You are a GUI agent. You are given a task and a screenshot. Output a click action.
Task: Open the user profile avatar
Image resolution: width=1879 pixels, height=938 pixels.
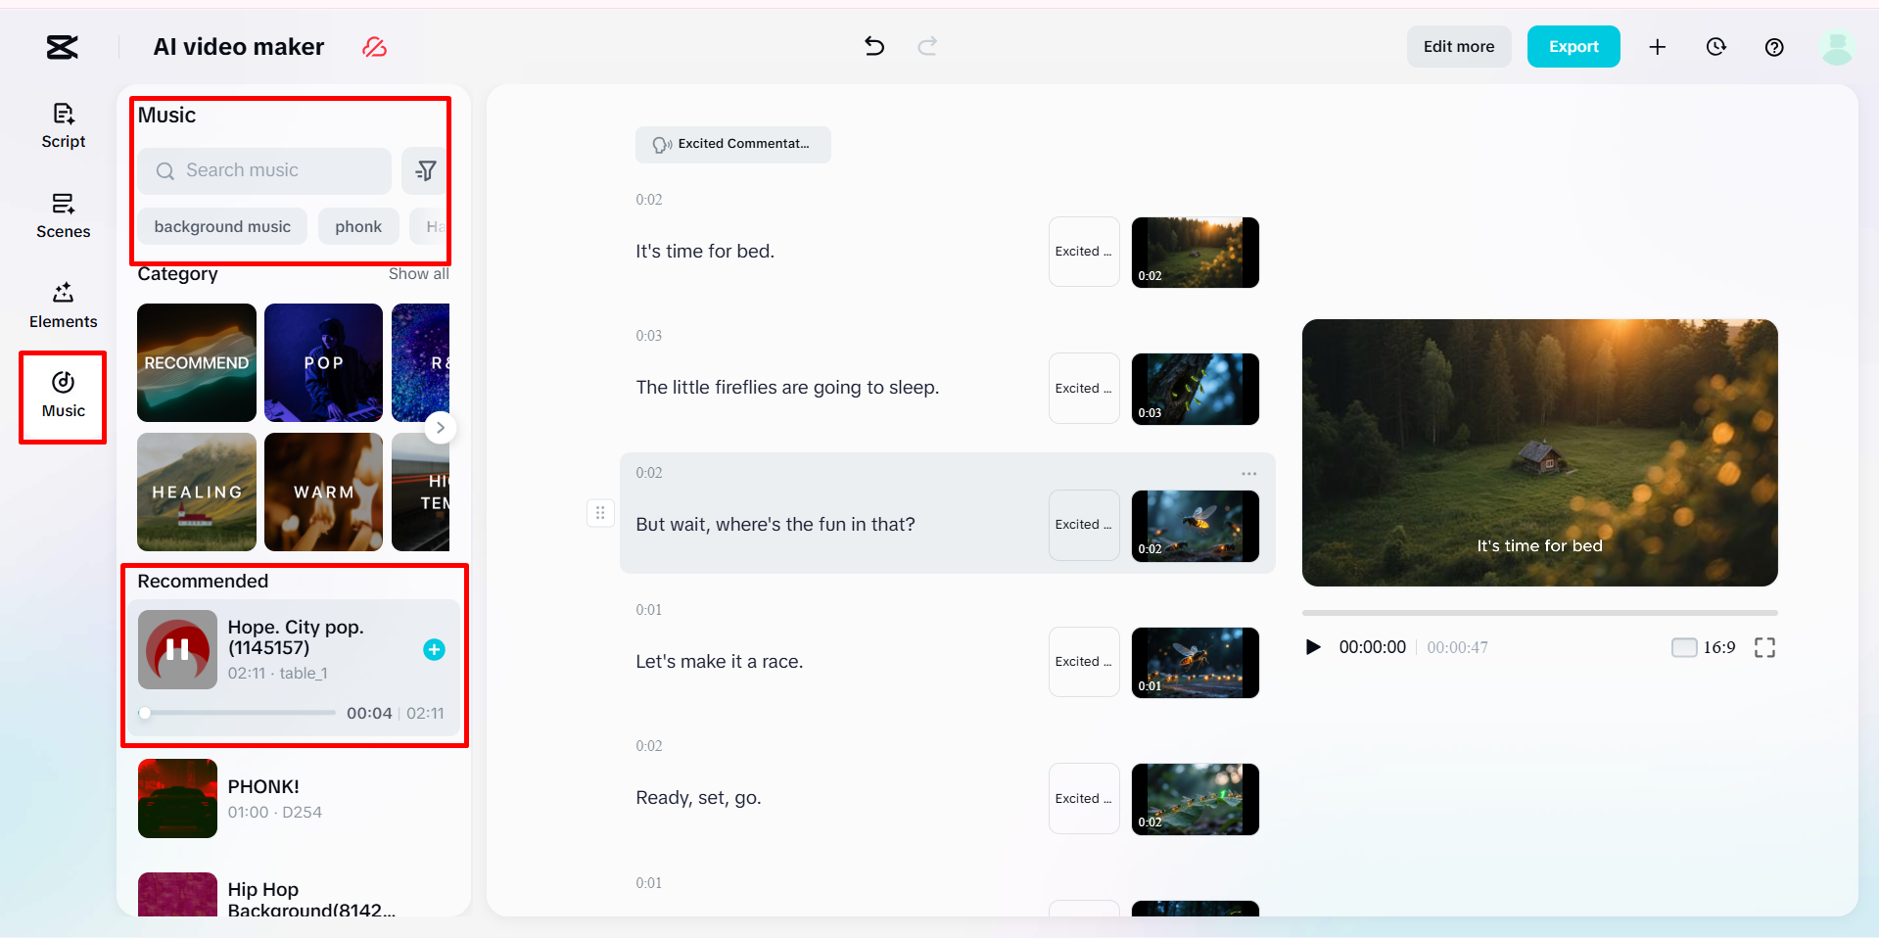click(x=1838, y=47)
